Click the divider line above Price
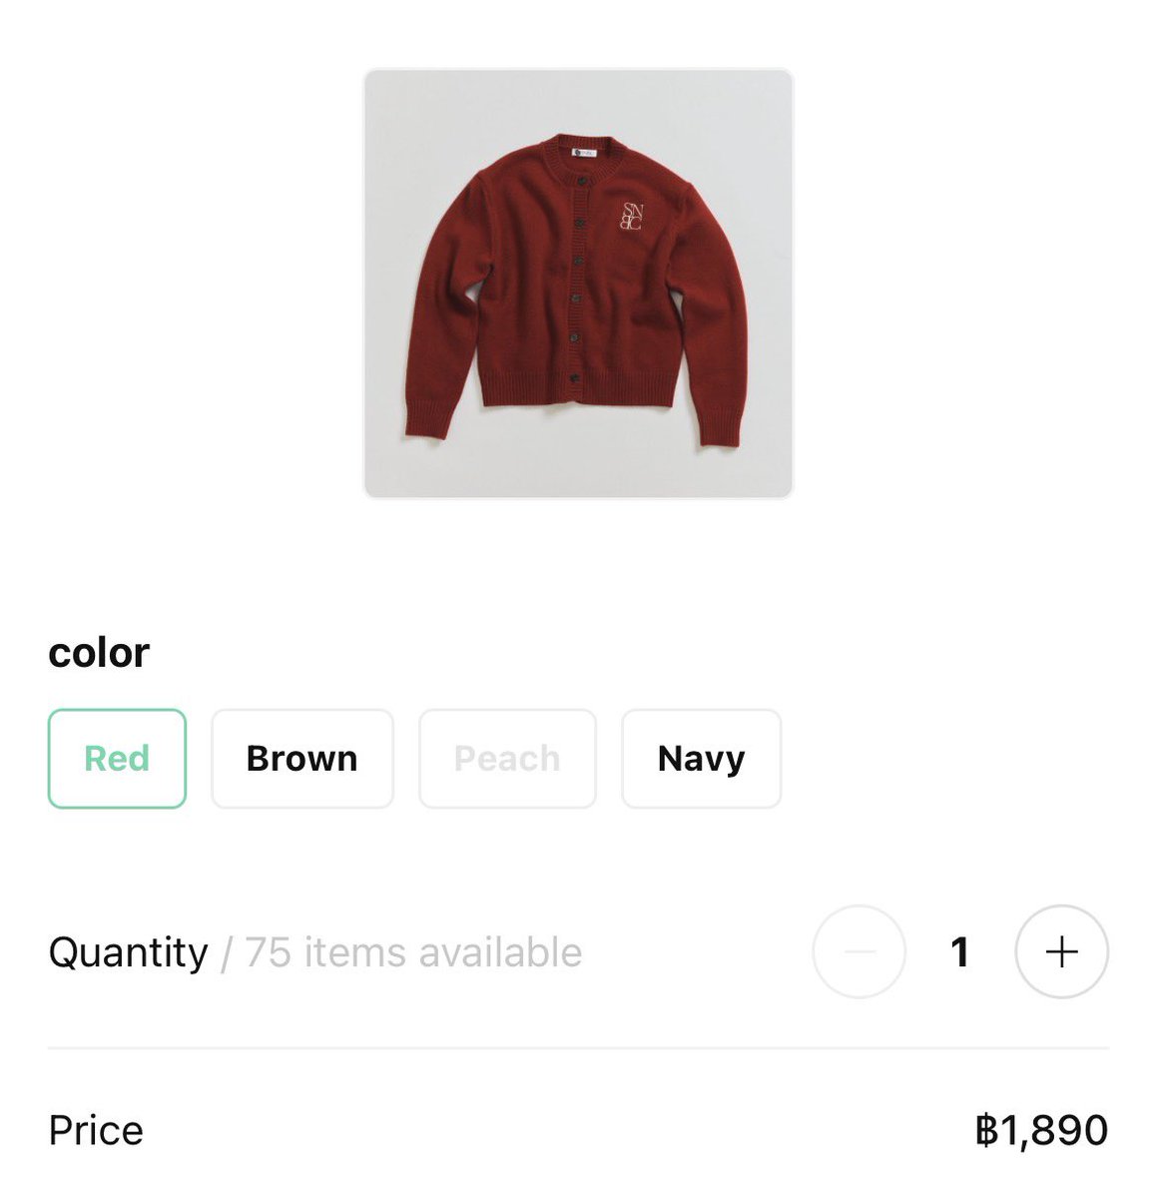This screenshot has width=1157, height=1198. 578,1048
